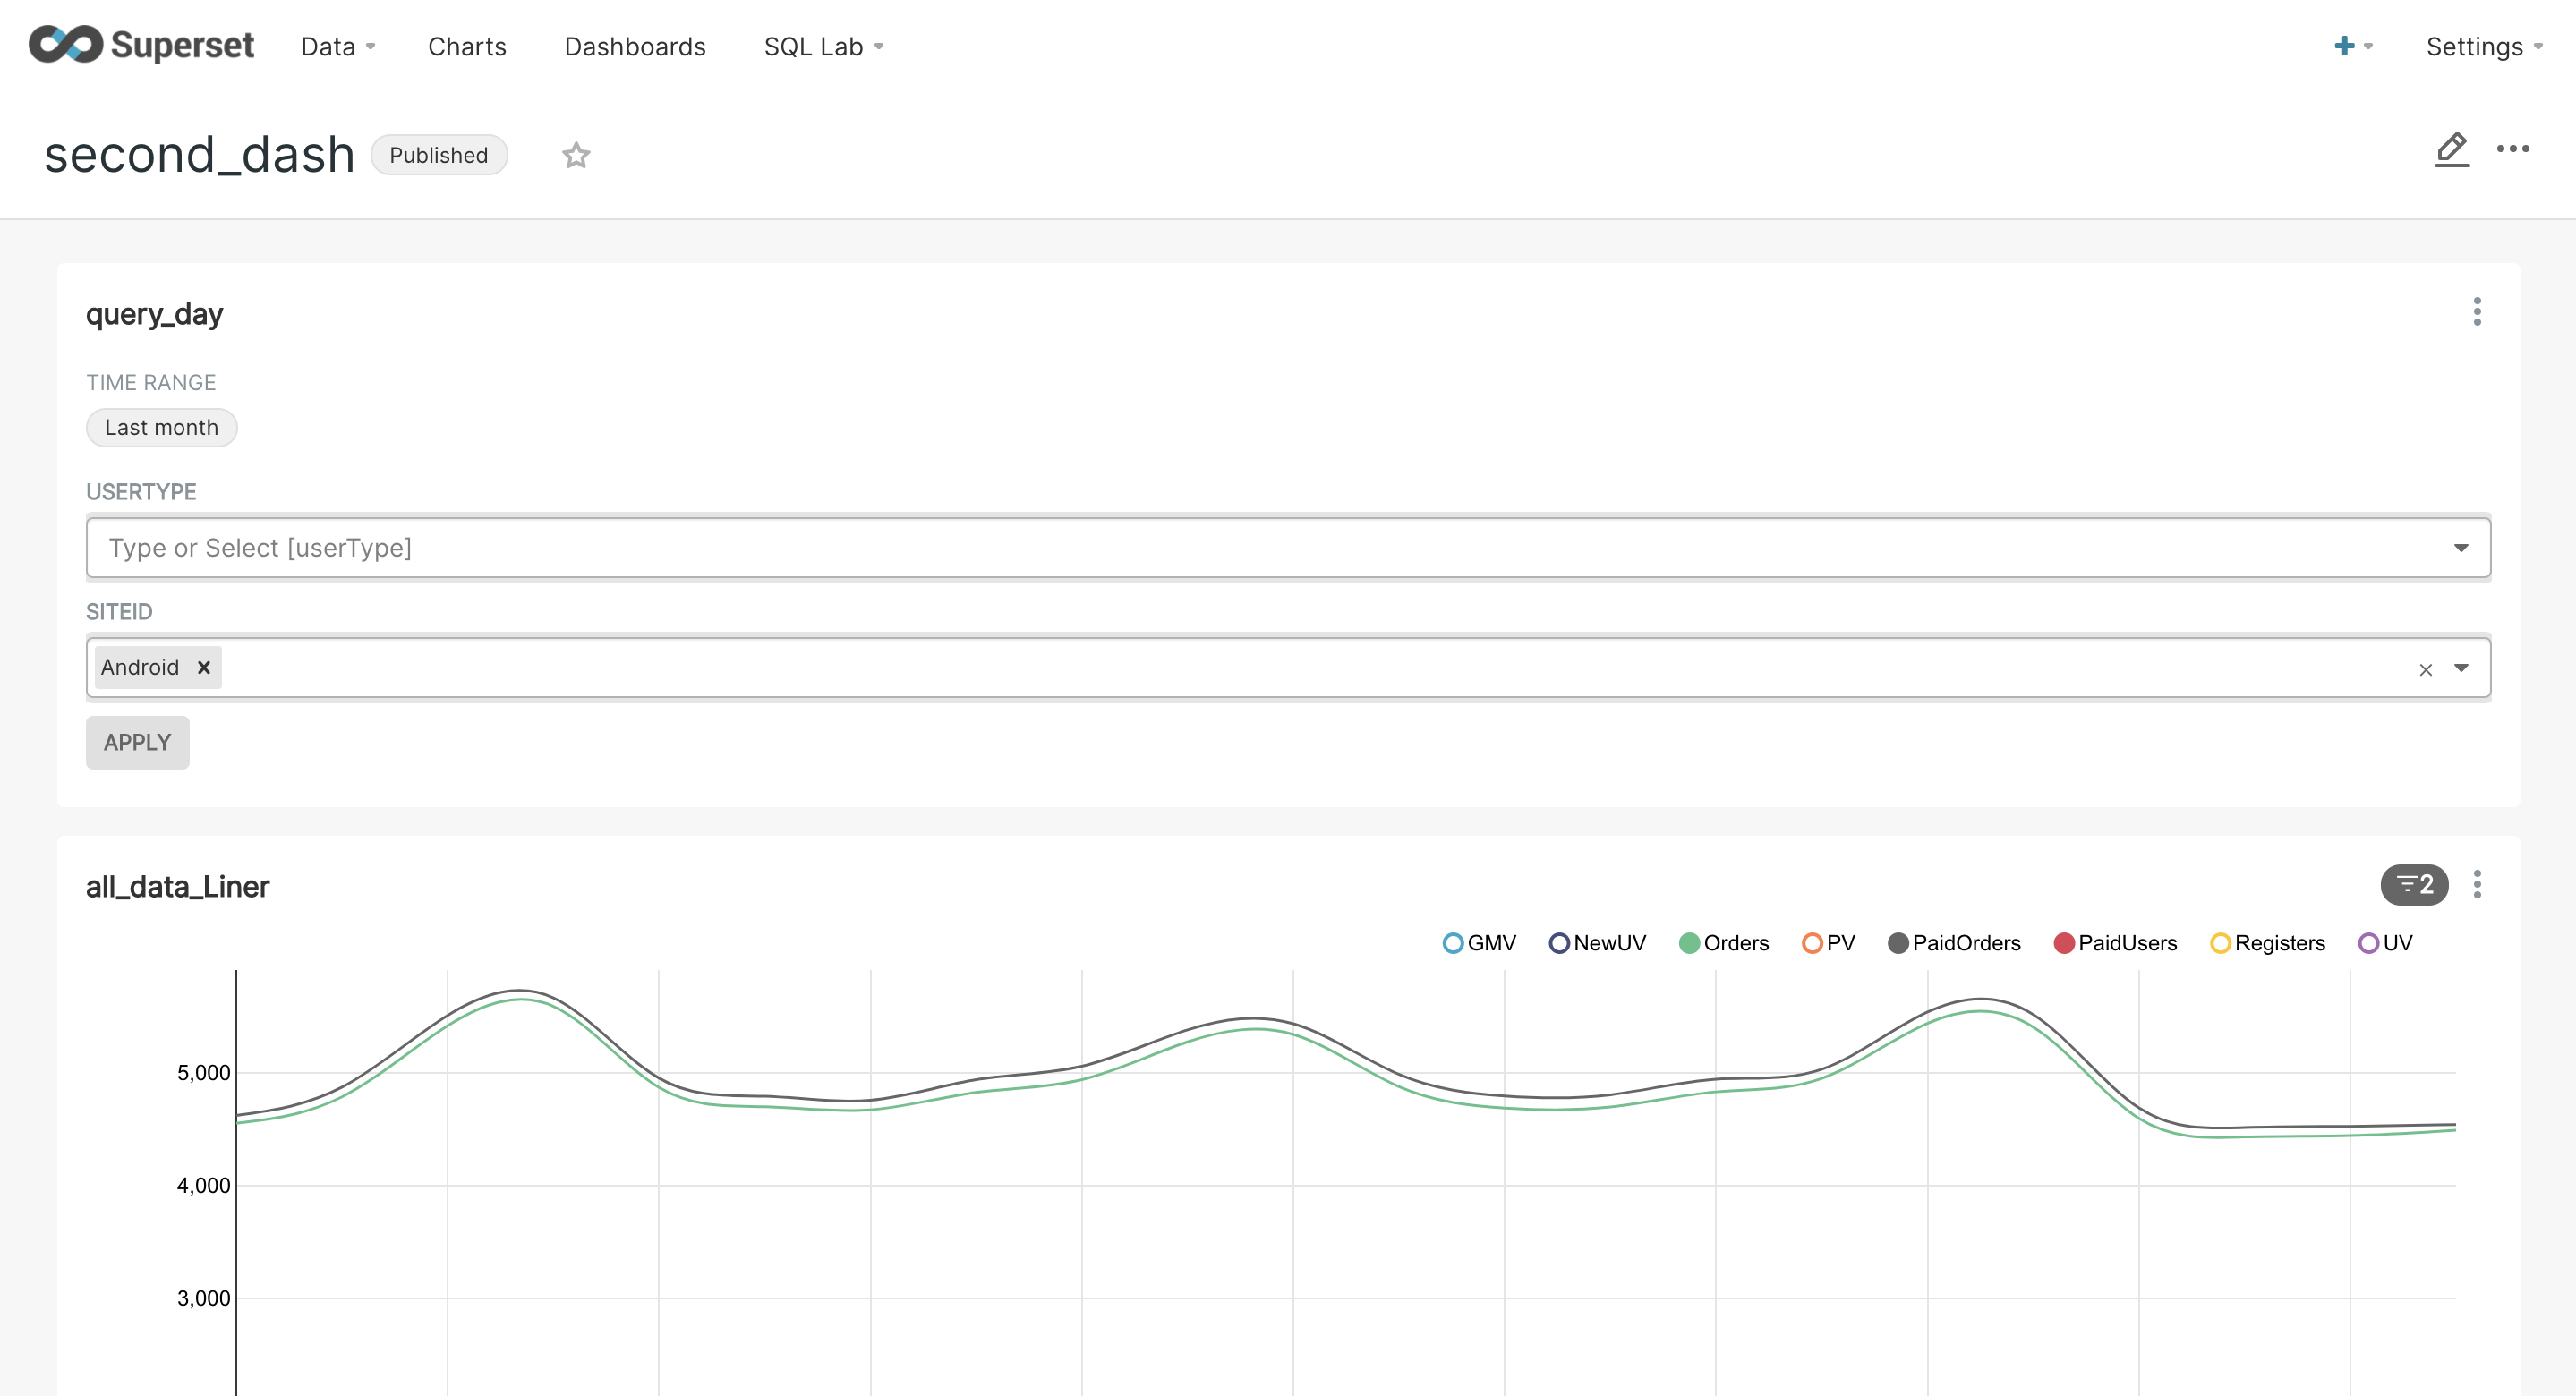Image resolution: width=2576 pixels, height=1396 pixels.
Task: Open the plus add-new menu
Action: tap(2351, 46)
